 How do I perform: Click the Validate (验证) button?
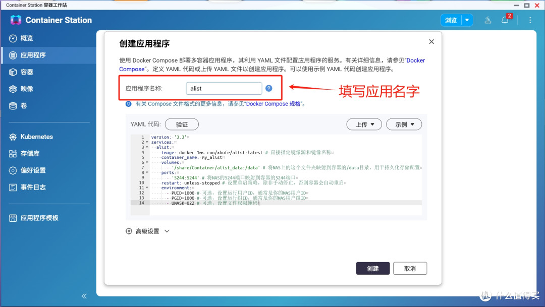182,125
